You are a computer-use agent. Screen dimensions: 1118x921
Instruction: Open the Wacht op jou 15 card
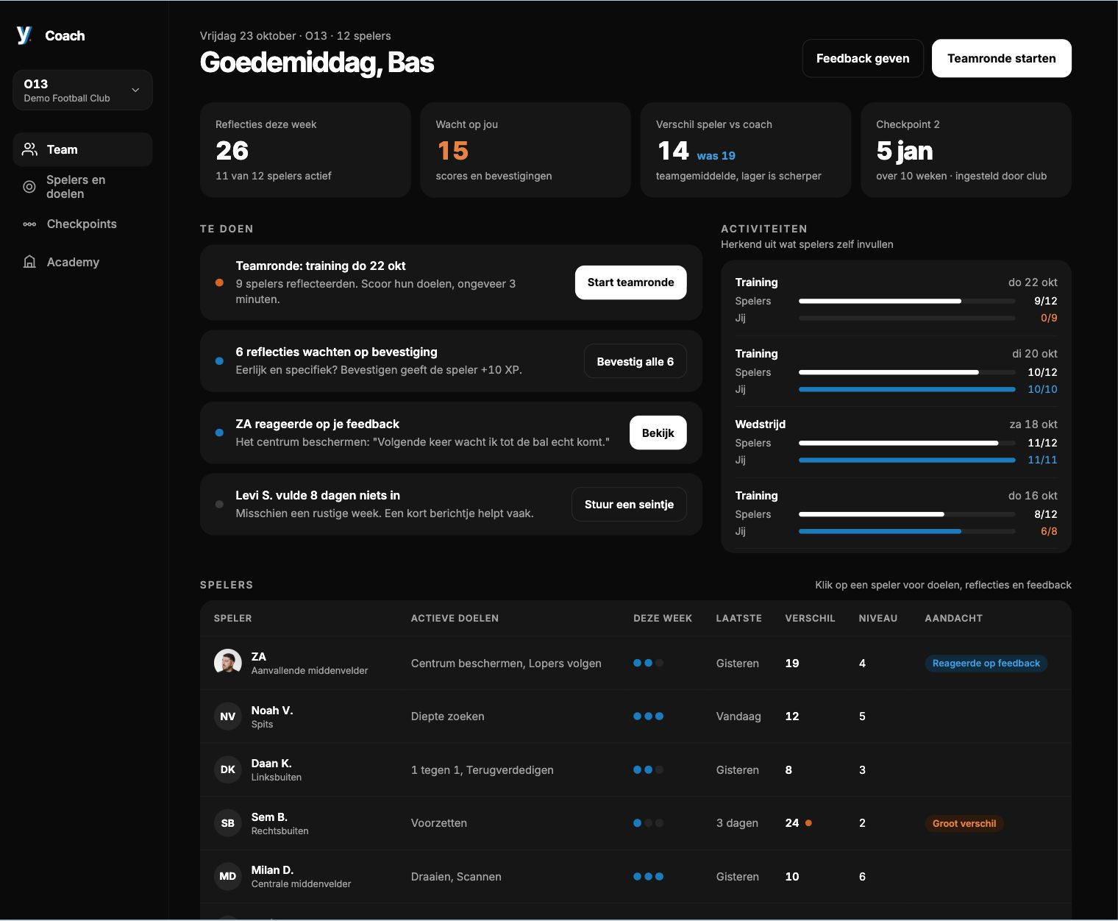pyautogui.click(x=525, y=150)
